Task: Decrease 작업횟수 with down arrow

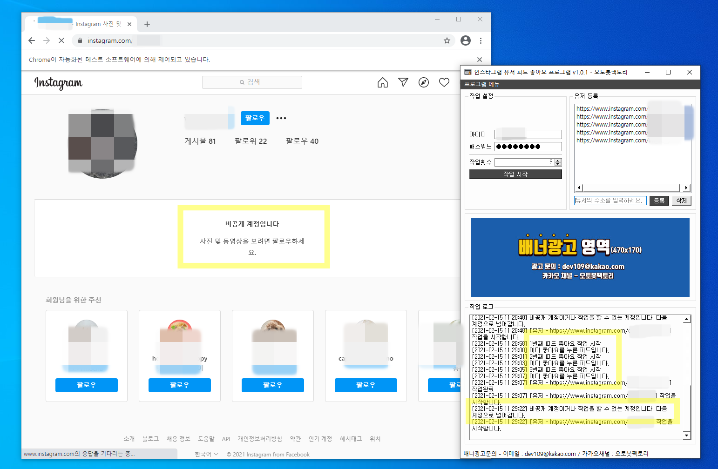Action: coord(558,164)
